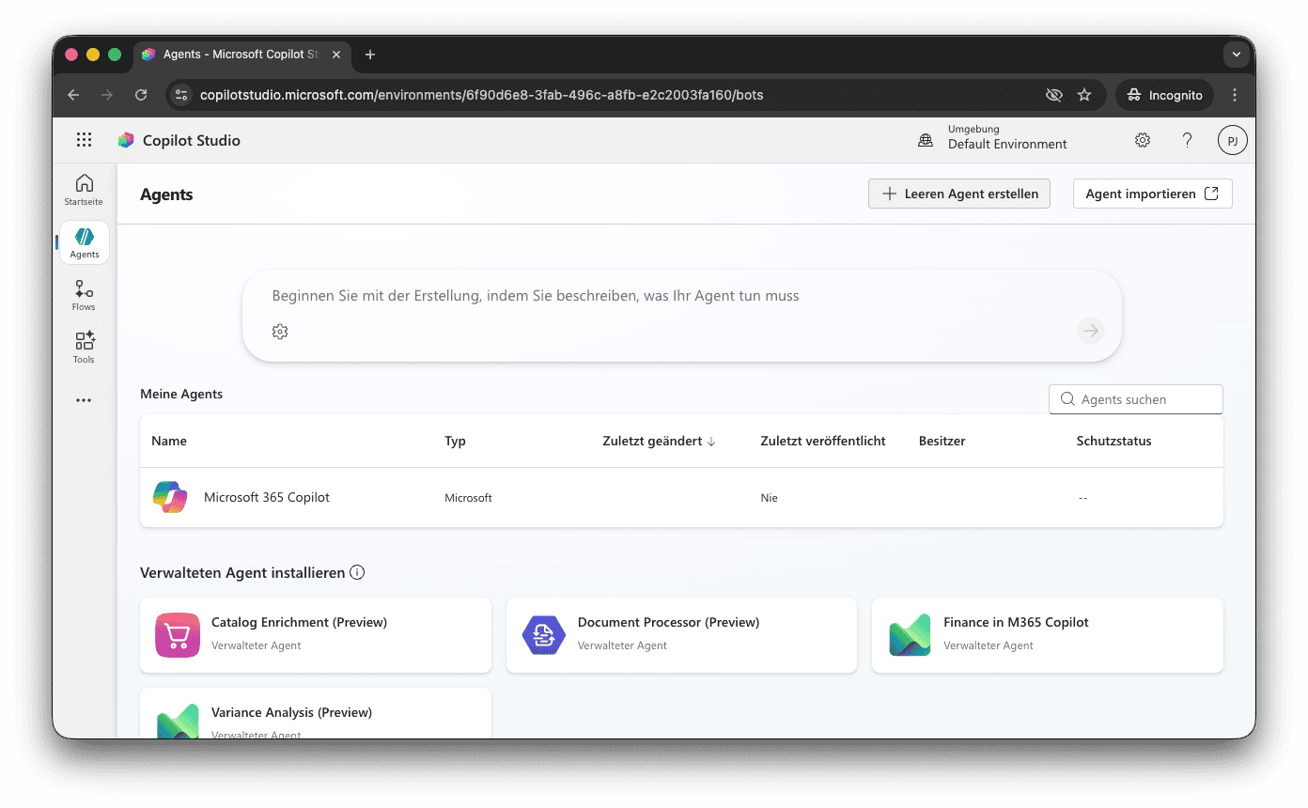The width and height of the screenshot is (1308, 808).
Task: Open Flows from the left navigation
Action: tap(84, 295)
